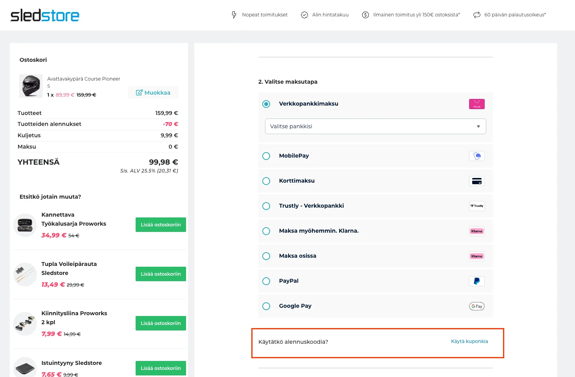Click the Maksa myöhemmin. Klarna. label
Viewport: 575px width, 377px height.
point(319,231)
